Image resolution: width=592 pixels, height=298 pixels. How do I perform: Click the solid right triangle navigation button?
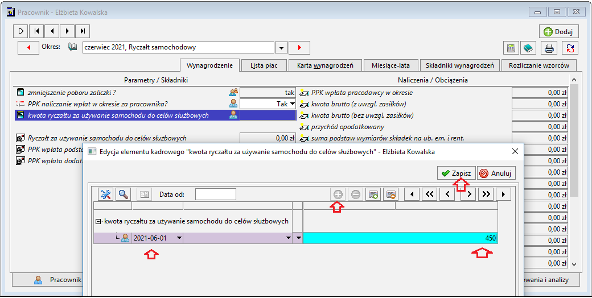pos(503,194)
